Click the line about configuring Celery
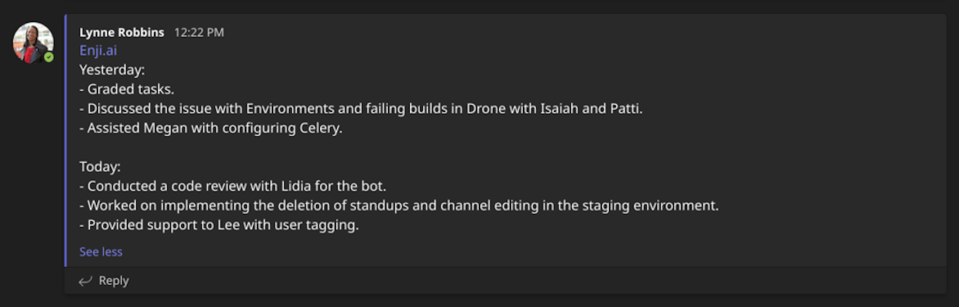This screenshot has width=959, height=307. (x=211, y=128)
